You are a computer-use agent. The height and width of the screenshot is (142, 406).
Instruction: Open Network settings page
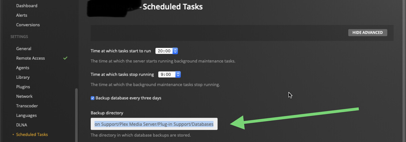pos(24,96)
